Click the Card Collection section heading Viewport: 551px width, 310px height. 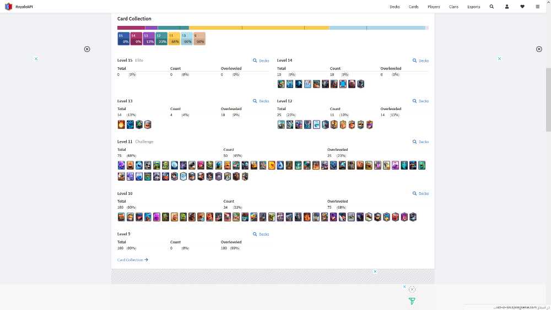[134, 19]
